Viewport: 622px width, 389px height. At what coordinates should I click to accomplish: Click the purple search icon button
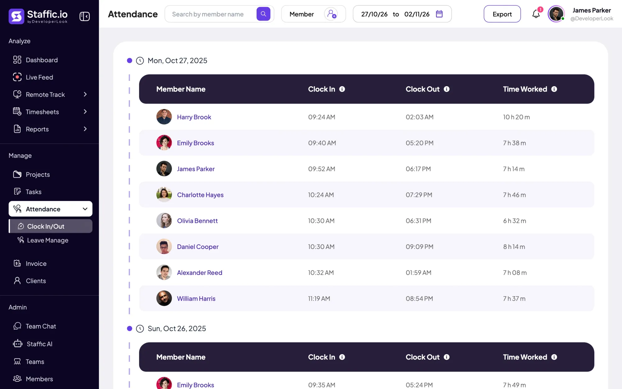(263, 14)
